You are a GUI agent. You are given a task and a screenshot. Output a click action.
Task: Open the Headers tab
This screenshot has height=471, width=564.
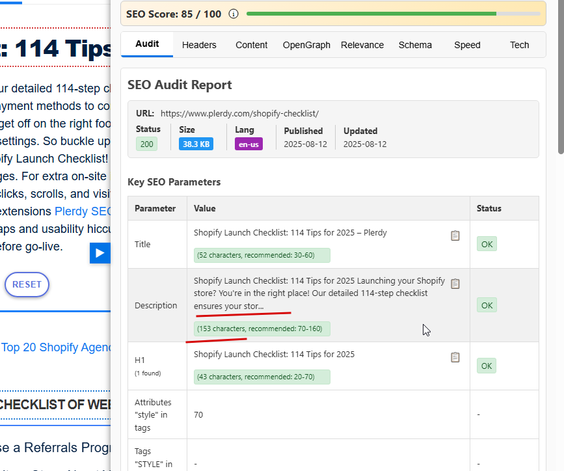[199, 45]
